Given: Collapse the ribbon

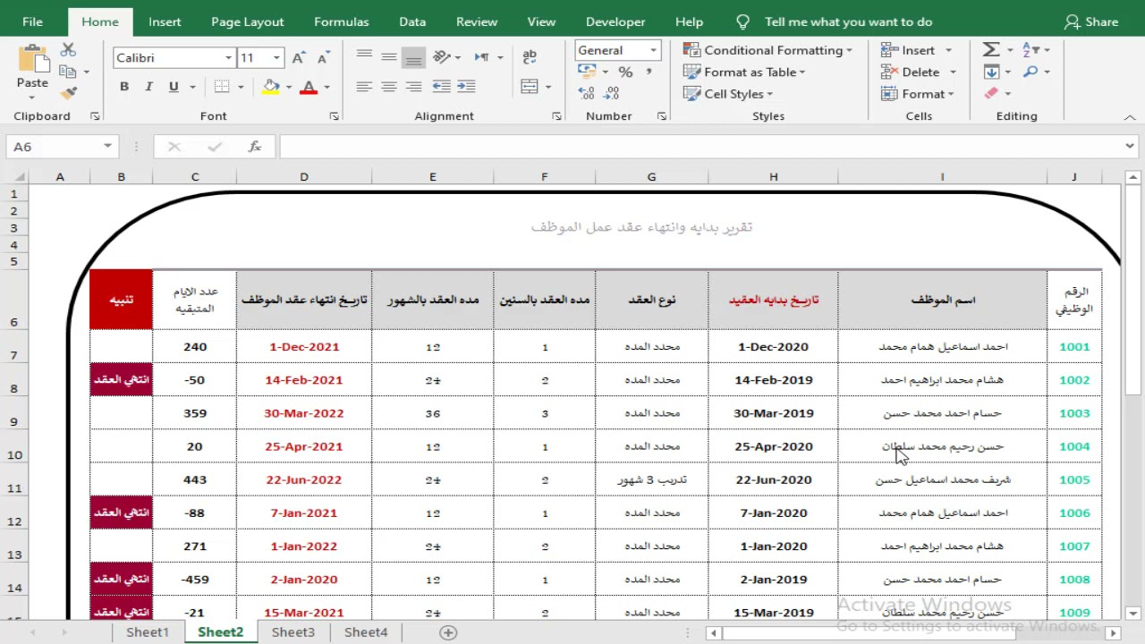Looking at the screenshot, I should 1130,117.
